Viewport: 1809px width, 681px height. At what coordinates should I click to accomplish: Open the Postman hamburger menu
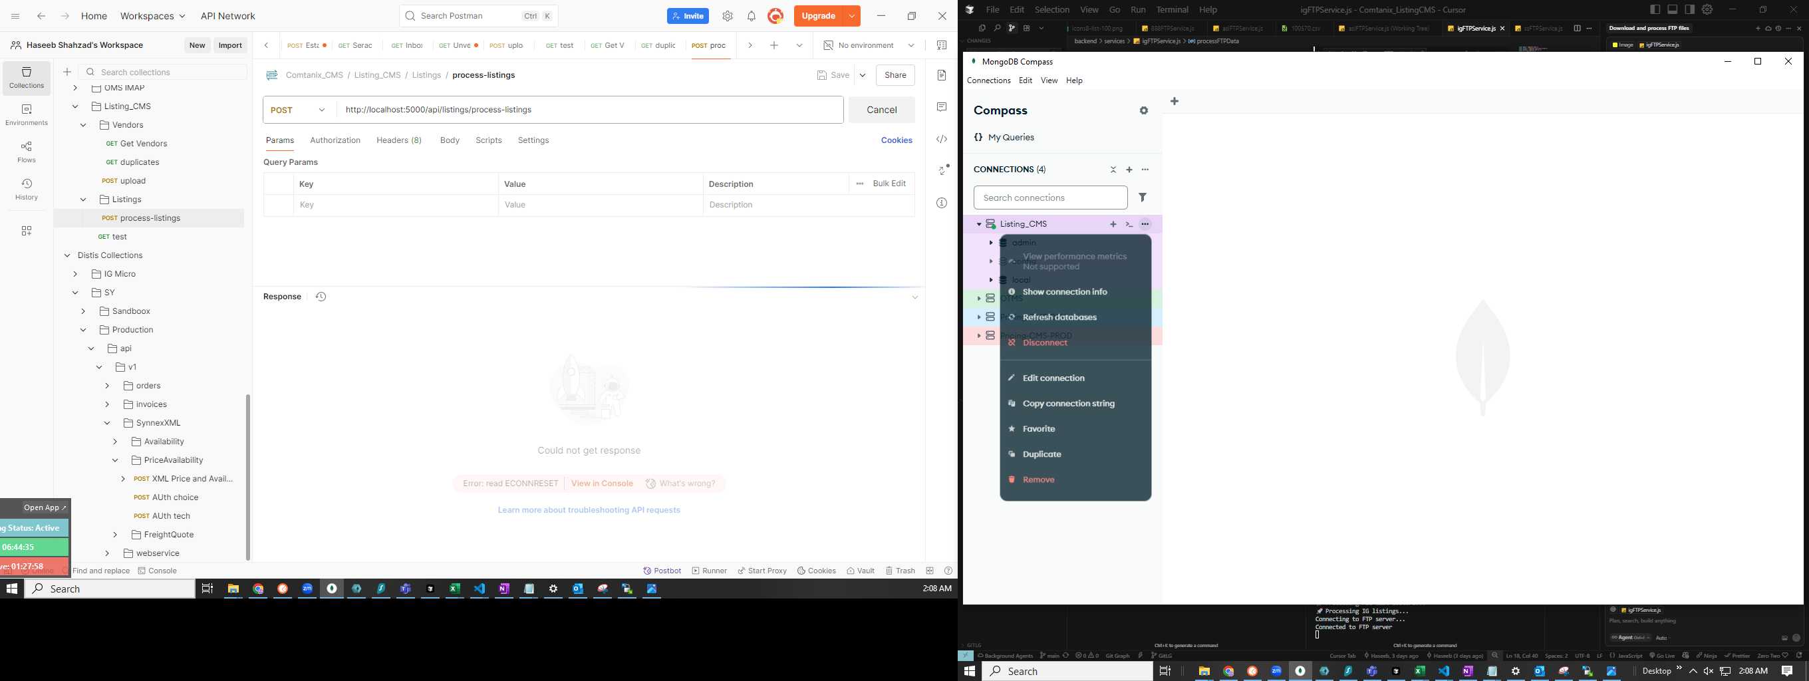15,16
